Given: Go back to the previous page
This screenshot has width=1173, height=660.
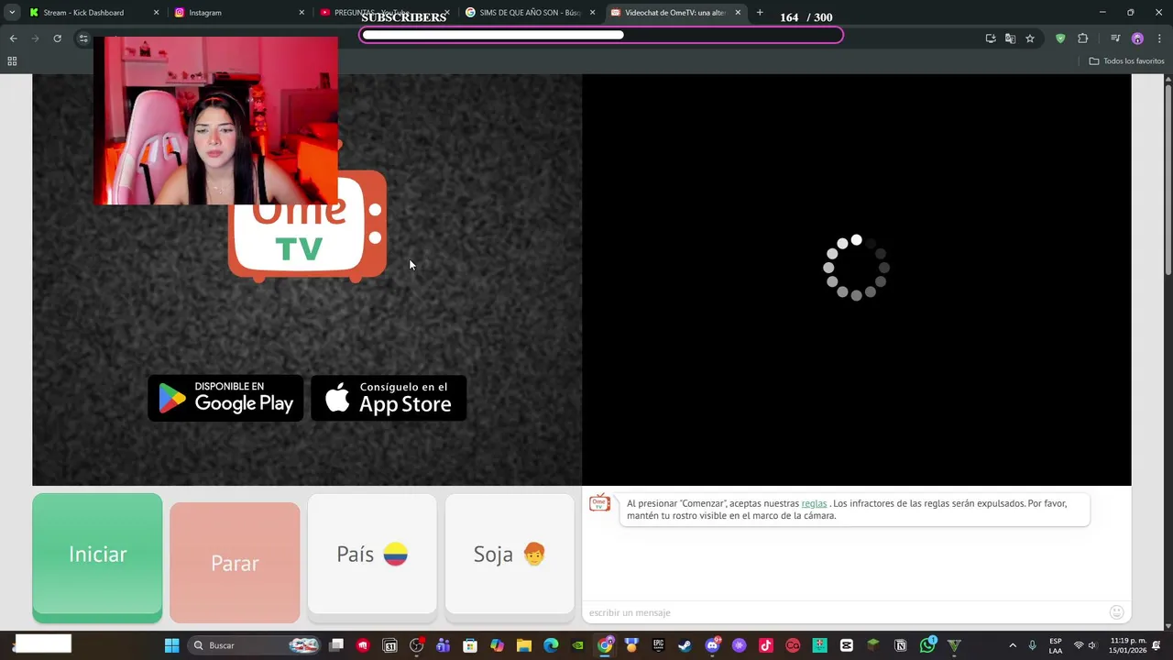Looking at the screenshot, I should (13, 38).
